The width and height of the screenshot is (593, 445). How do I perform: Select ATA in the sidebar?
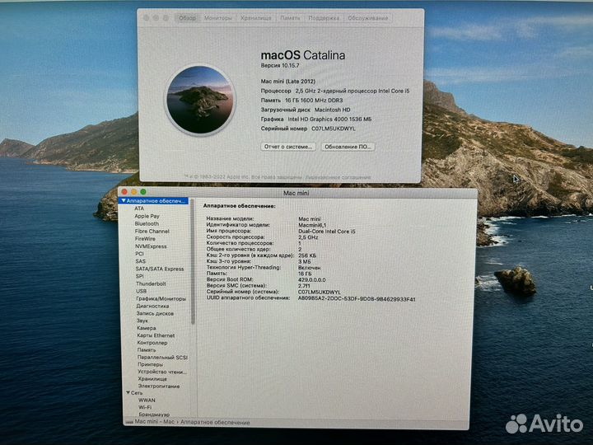click(139, 208)
